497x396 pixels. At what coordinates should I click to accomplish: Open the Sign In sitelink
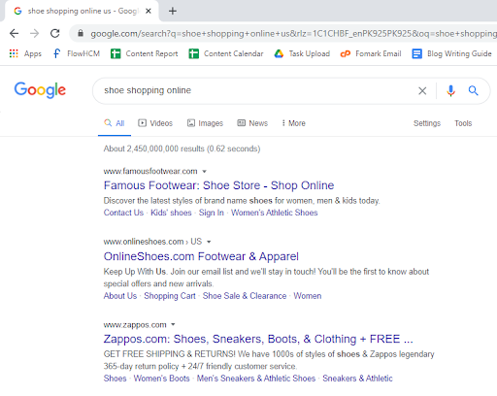point(212,213)
